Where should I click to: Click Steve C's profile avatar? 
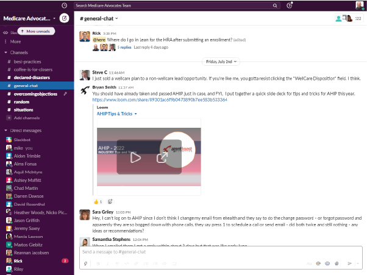coord(85,75)
